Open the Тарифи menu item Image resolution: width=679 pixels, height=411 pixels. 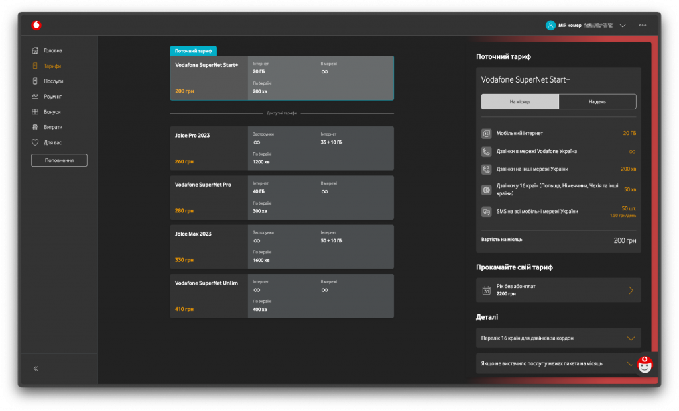(x=52, y=66)
